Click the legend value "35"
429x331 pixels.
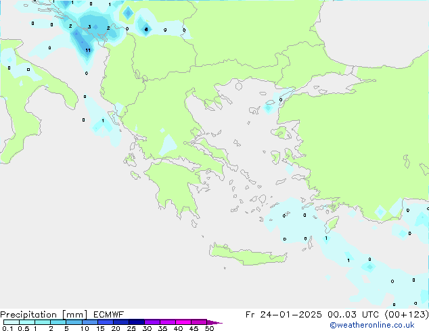pyautogui.click(x=162, y=328)
